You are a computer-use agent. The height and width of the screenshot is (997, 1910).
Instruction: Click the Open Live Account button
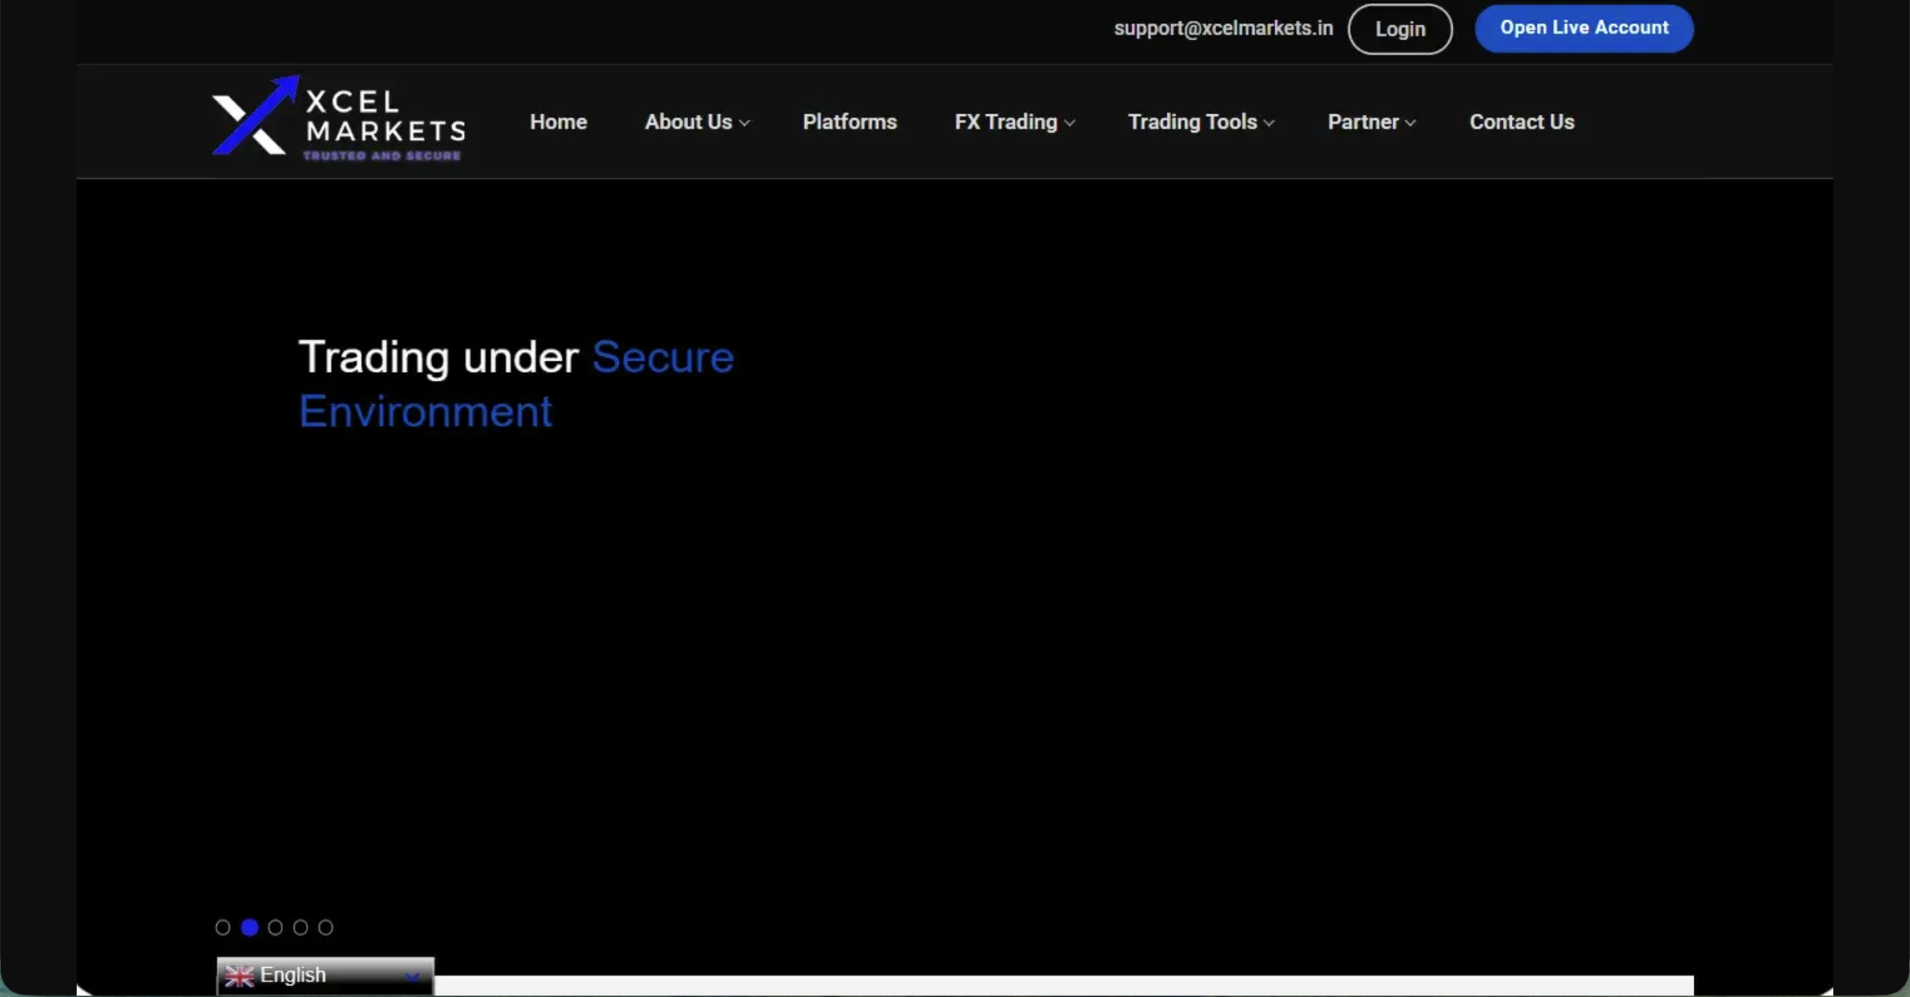1584,28
